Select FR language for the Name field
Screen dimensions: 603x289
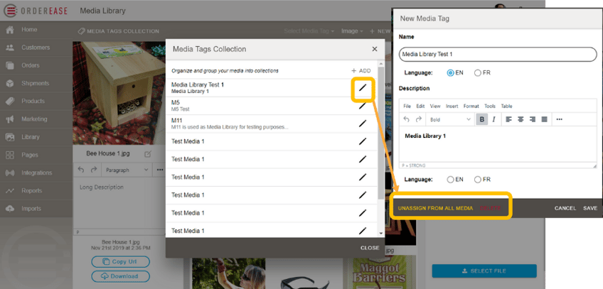coord(478,72)
